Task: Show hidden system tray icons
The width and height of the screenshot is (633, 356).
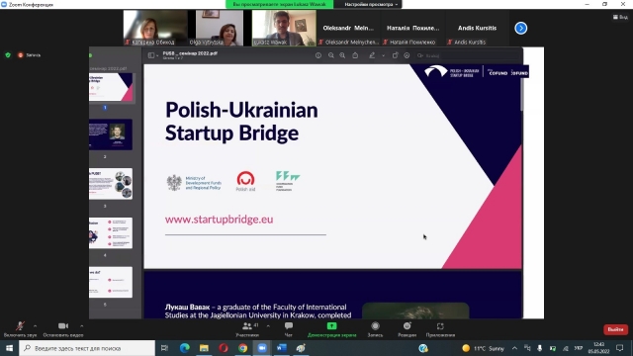Action: (514, 348)
